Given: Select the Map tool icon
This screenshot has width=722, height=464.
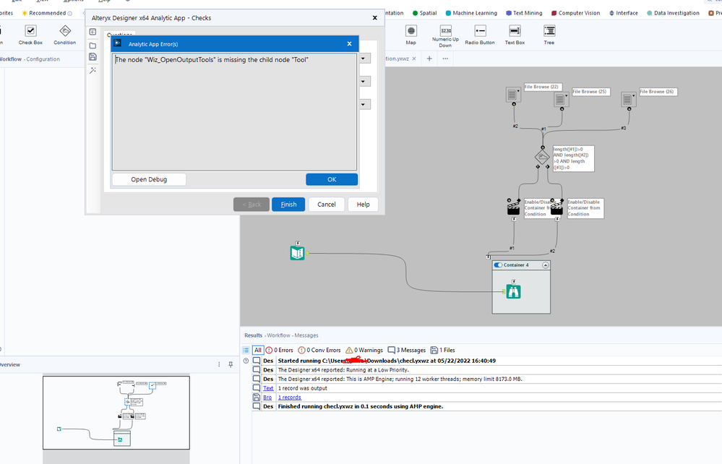Looking at the screenshot, I should tap(411, 32).
